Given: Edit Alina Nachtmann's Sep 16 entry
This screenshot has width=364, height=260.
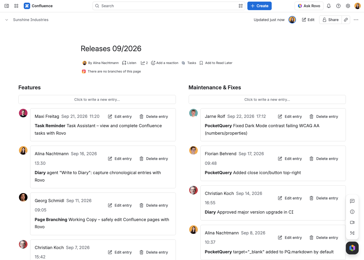Looking at the screenshot, I should coord(120,159).
